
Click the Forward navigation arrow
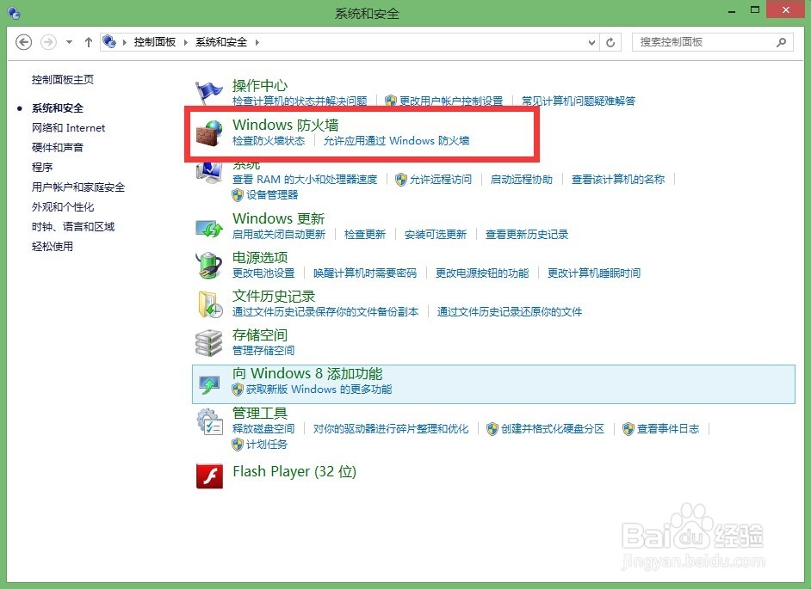[x=48, y=42]
